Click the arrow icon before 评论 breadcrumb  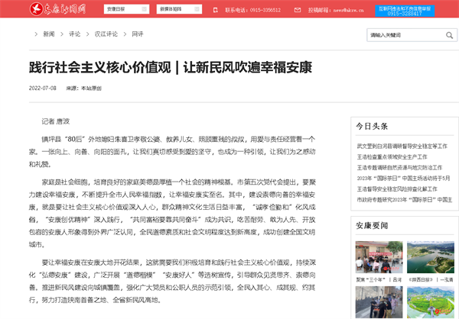point(62,34)
